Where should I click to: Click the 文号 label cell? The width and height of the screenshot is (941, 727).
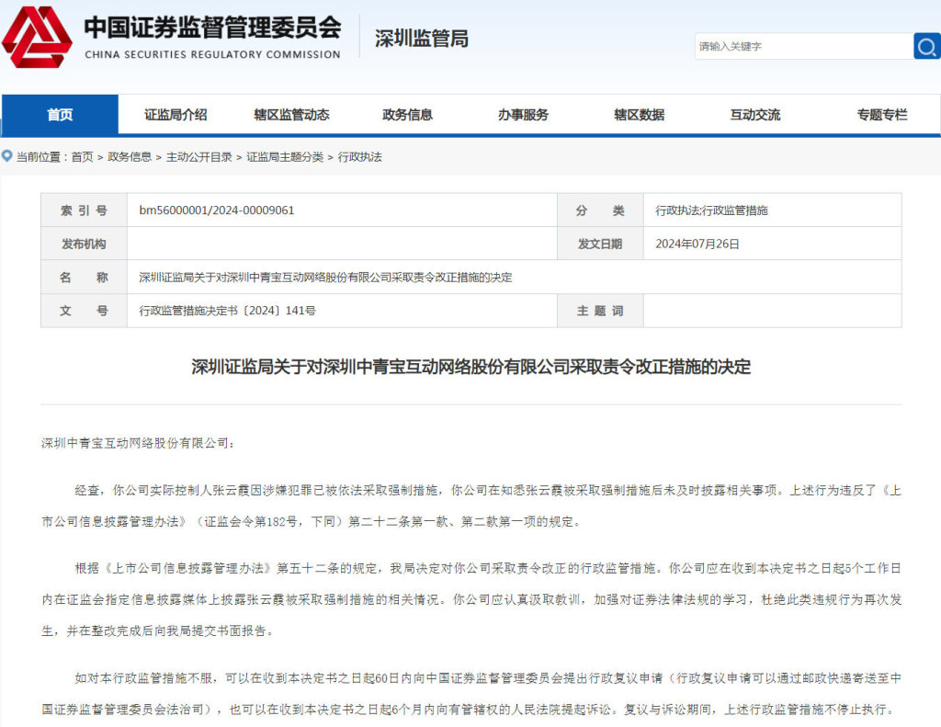pyautogui.click(x=84, y=311)
